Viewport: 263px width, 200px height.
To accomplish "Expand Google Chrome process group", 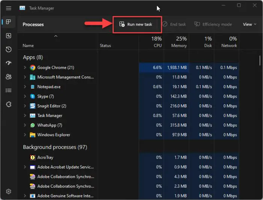I will tap(25, 68).
